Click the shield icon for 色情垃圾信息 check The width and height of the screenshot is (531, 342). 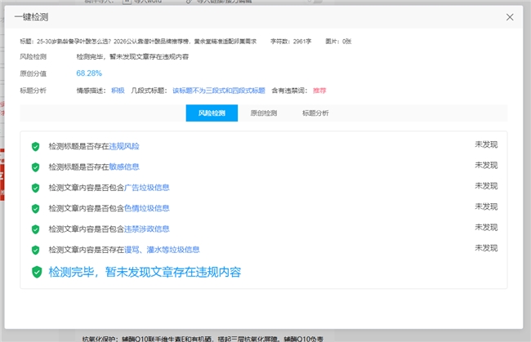35,209
